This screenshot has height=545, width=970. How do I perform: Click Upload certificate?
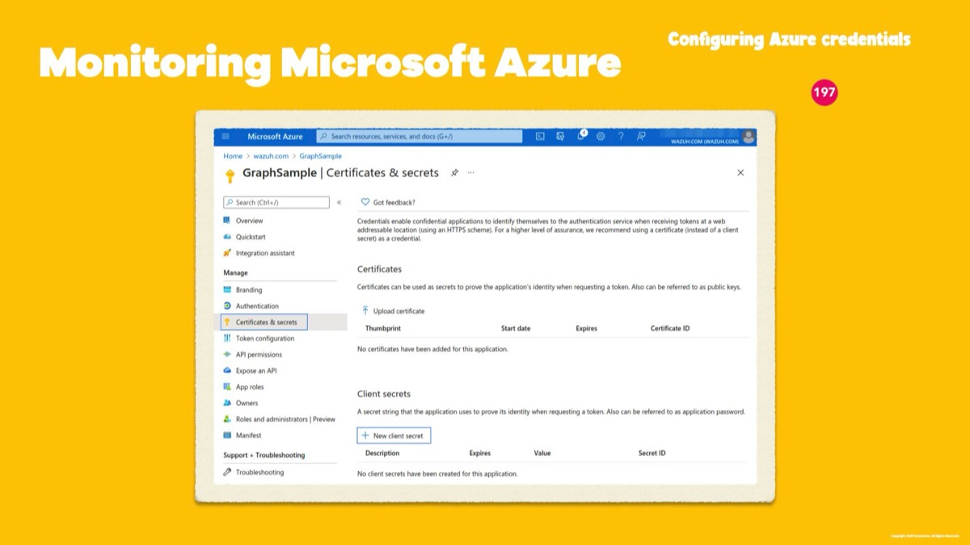[x=398, y=311]
